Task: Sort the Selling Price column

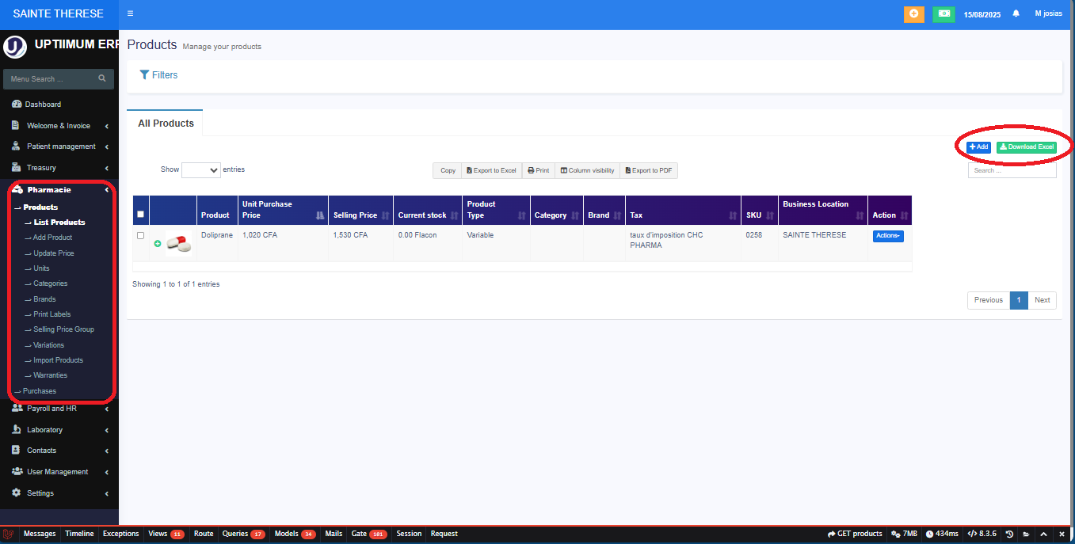Action: coord(360,210)
